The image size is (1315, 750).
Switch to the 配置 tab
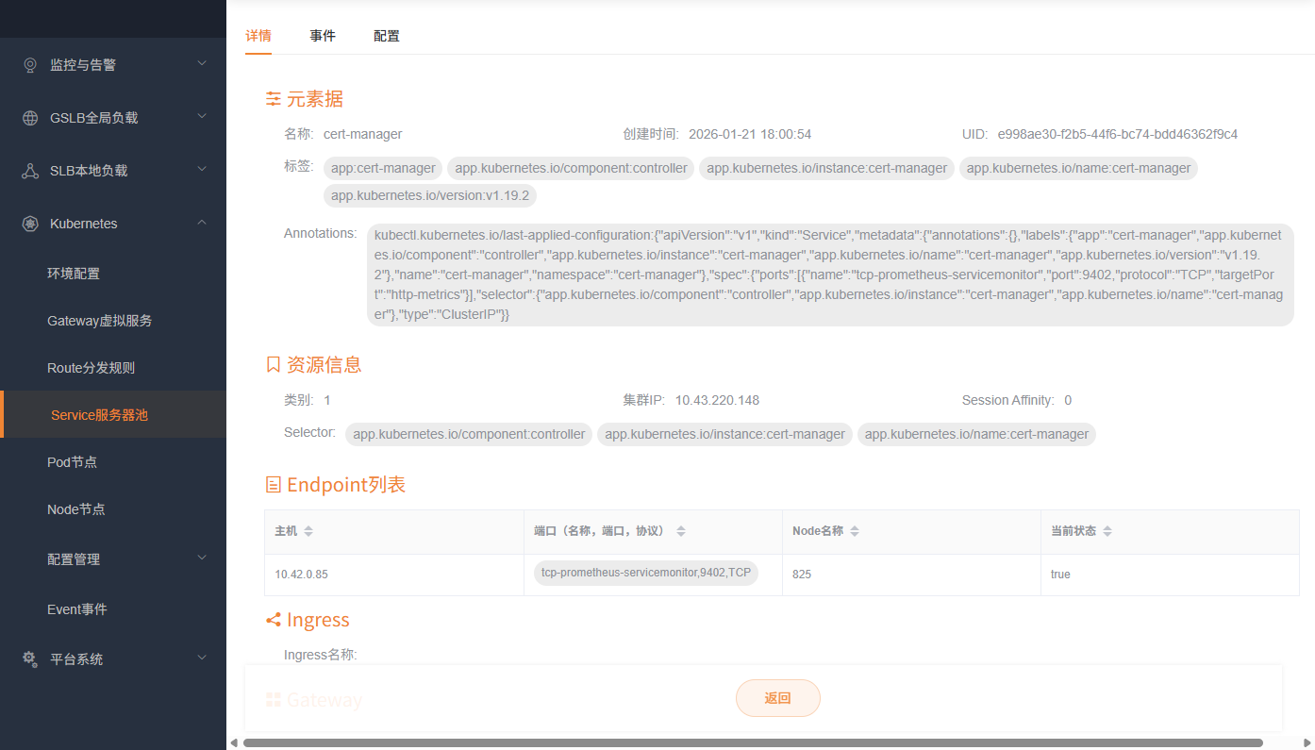point(387,36)
